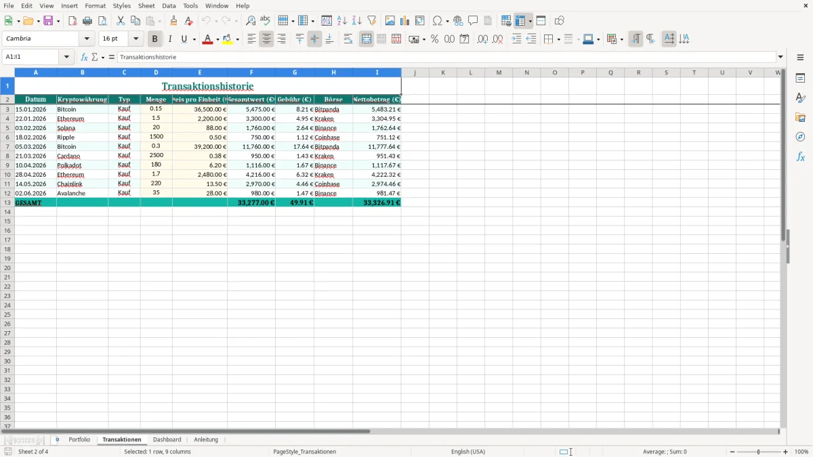This screenshot has width=813, height=457.
Task: Click the Copy icon
Action: 135,21
